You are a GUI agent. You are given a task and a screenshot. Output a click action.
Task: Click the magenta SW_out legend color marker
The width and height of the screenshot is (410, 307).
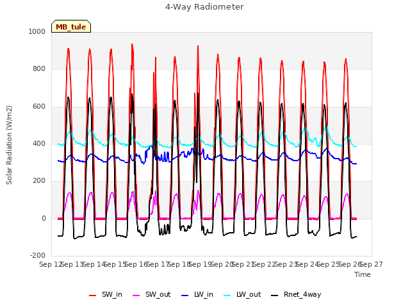[136, 295]
